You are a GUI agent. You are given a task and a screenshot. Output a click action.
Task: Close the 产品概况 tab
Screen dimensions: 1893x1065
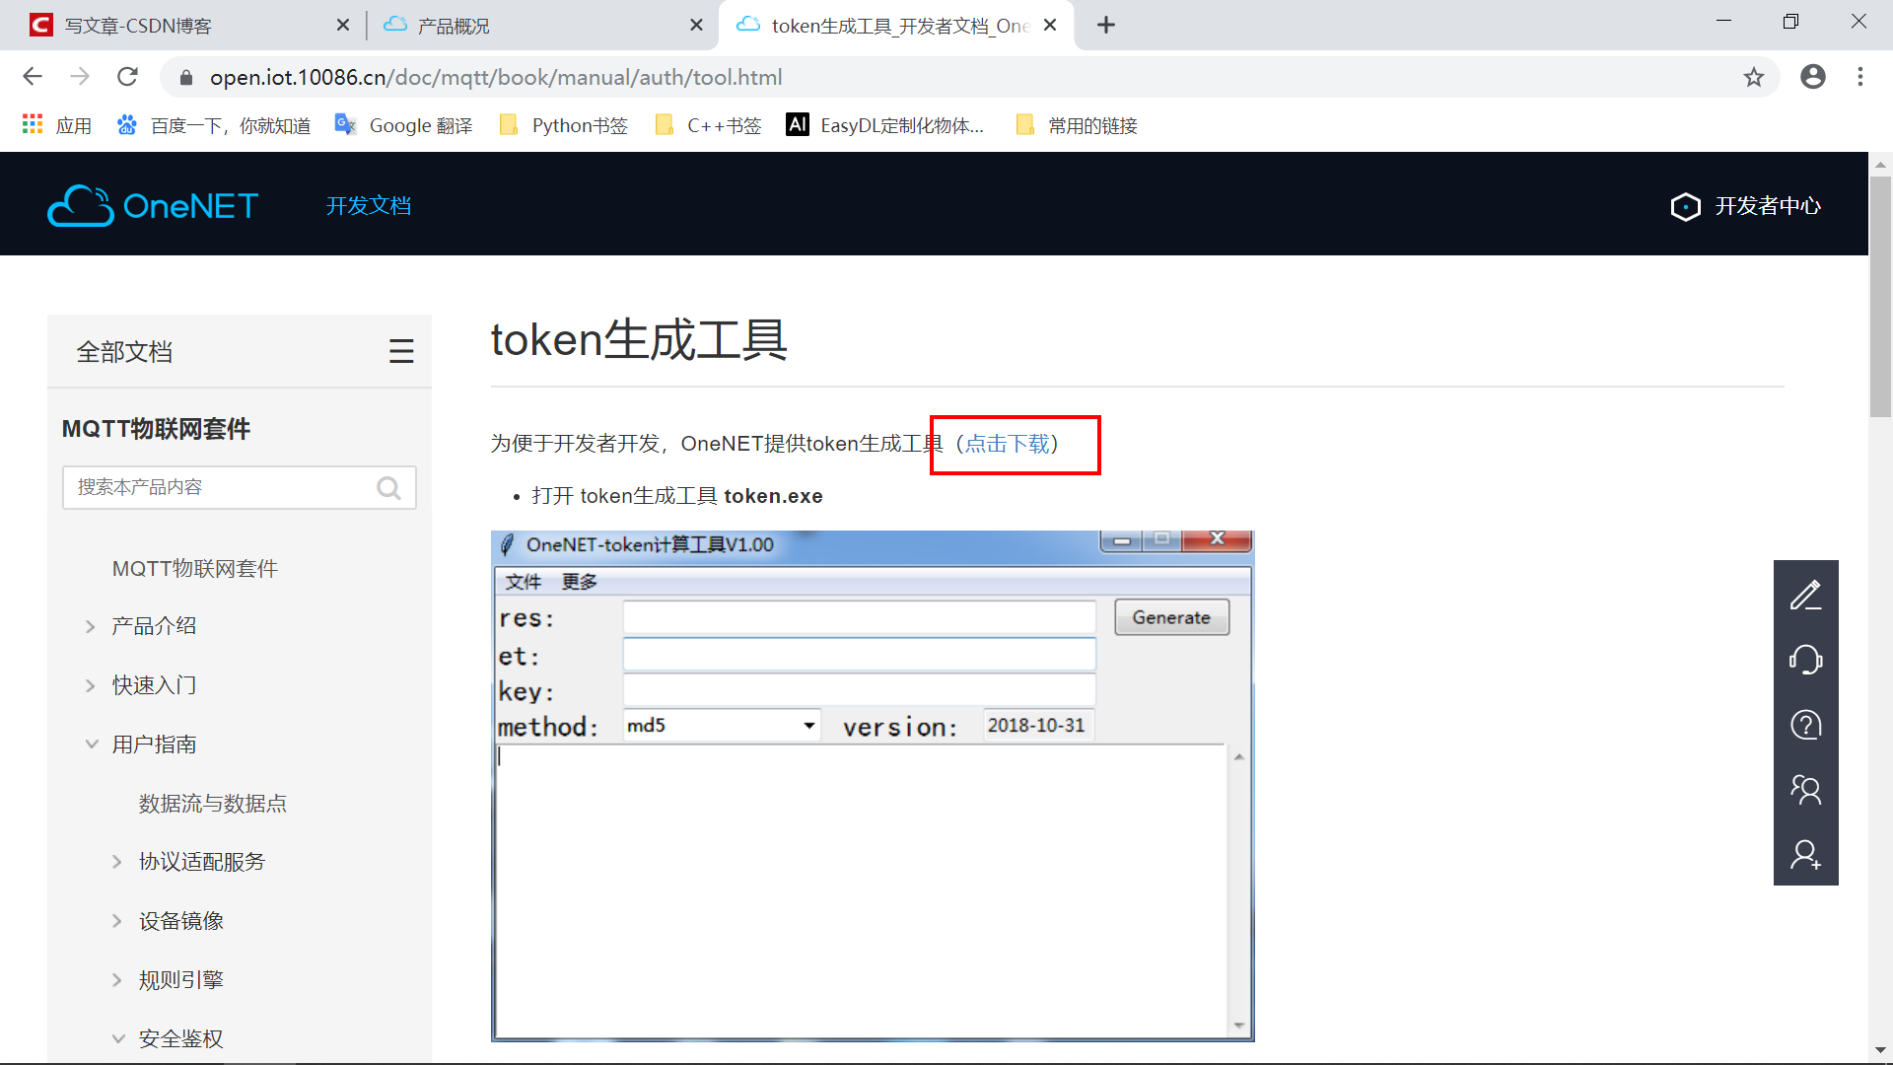tap(697, 26)
